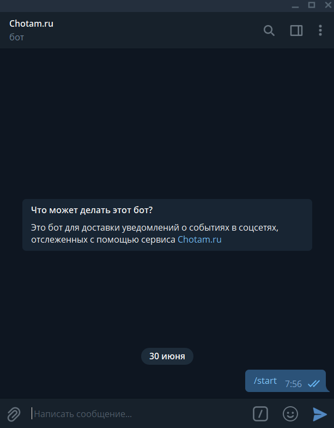
Task: Click the double-check read status icon
Action: (314, 384)
